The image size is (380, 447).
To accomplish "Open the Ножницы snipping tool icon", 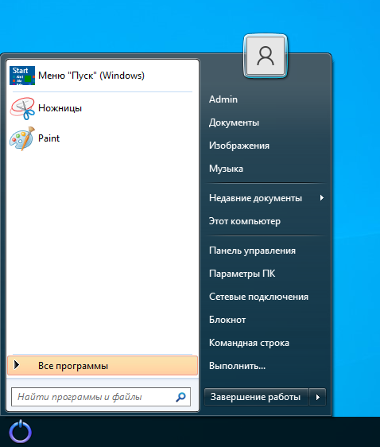I will tap(22, 108).
